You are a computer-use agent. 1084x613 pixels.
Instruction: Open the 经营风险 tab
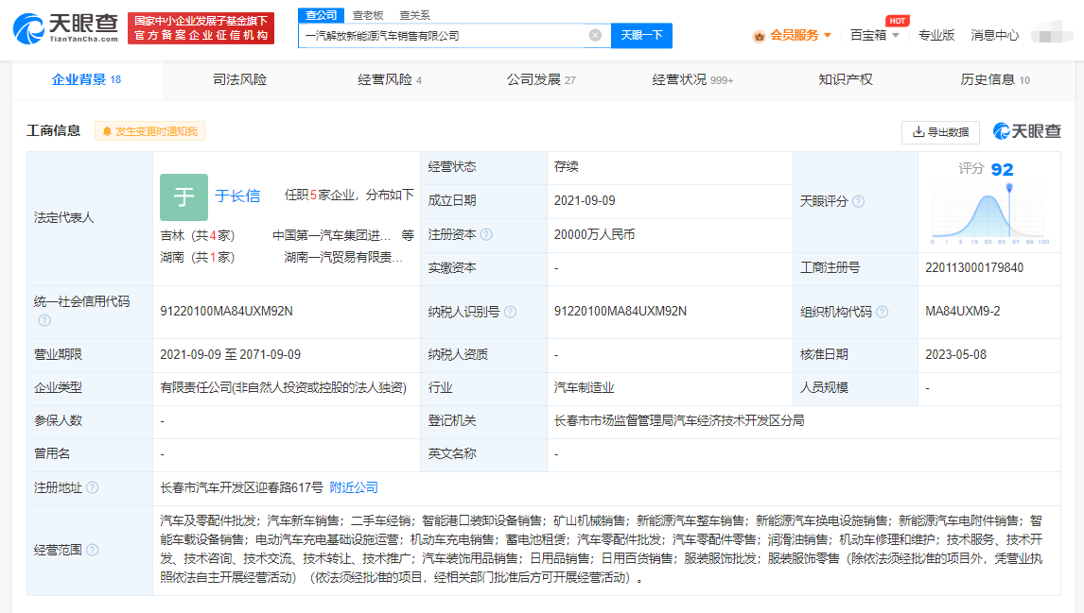[390, 80]
